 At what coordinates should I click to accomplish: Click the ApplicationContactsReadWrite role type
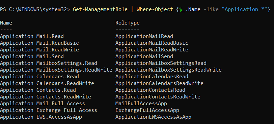pyautogui.click(x=158, y=97)
